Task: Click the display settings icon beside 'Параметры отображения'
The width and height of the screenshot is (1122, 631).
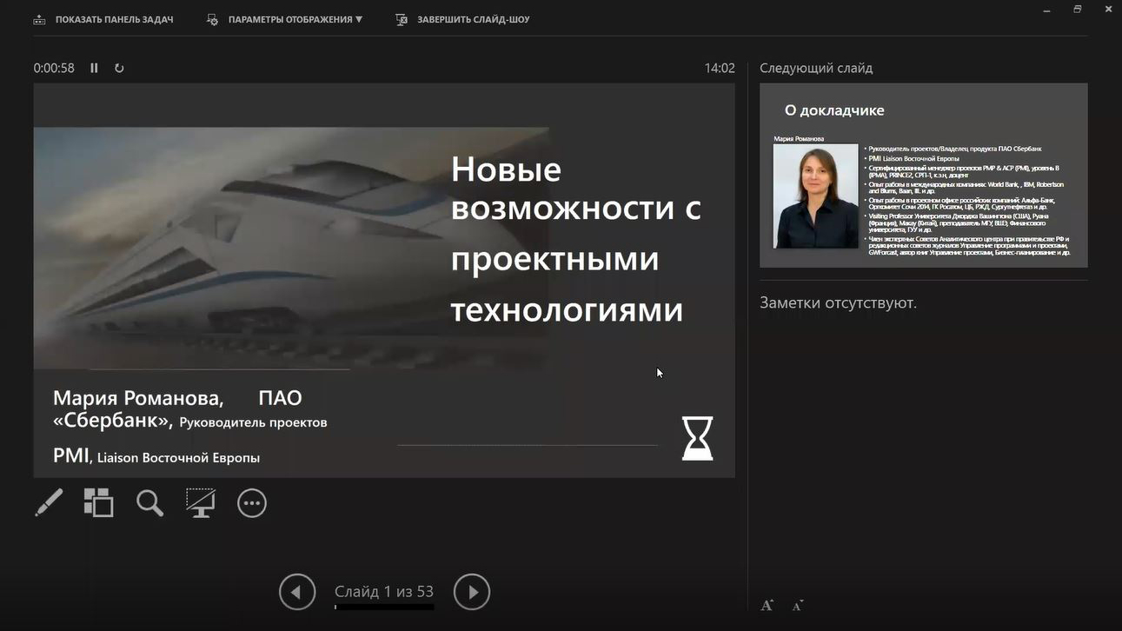Action: [x=213, y=19]
